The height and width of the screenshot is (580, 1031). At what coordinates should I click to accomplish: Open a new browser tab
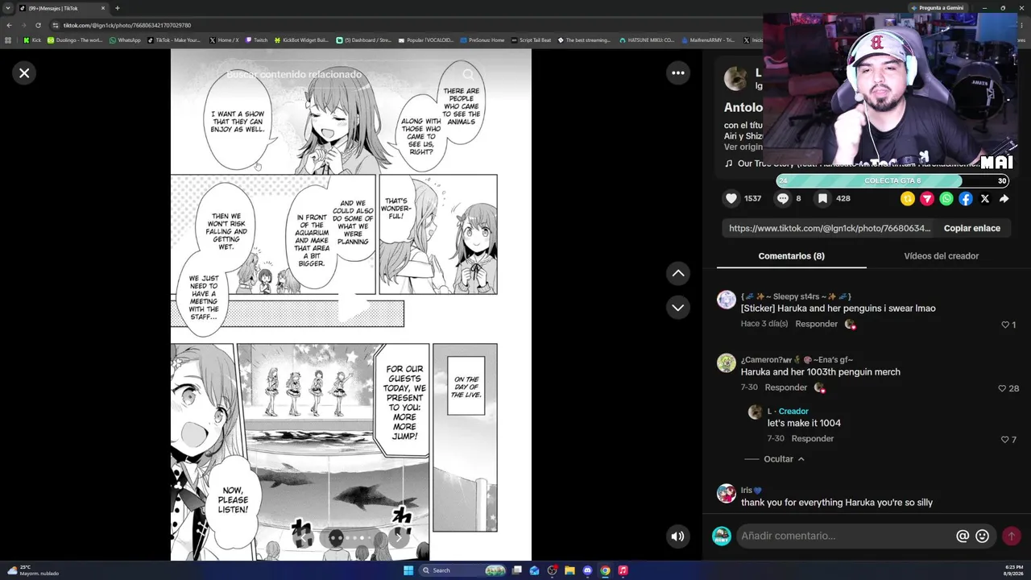[x=118, y=8]
